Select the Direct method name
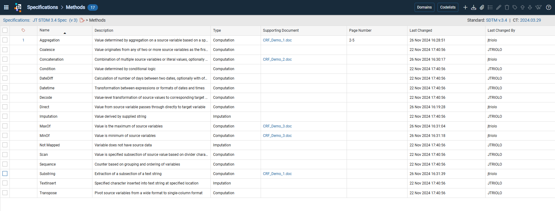Image resolution: width=555 pixels, height=211 pixels. pos(44,107)
